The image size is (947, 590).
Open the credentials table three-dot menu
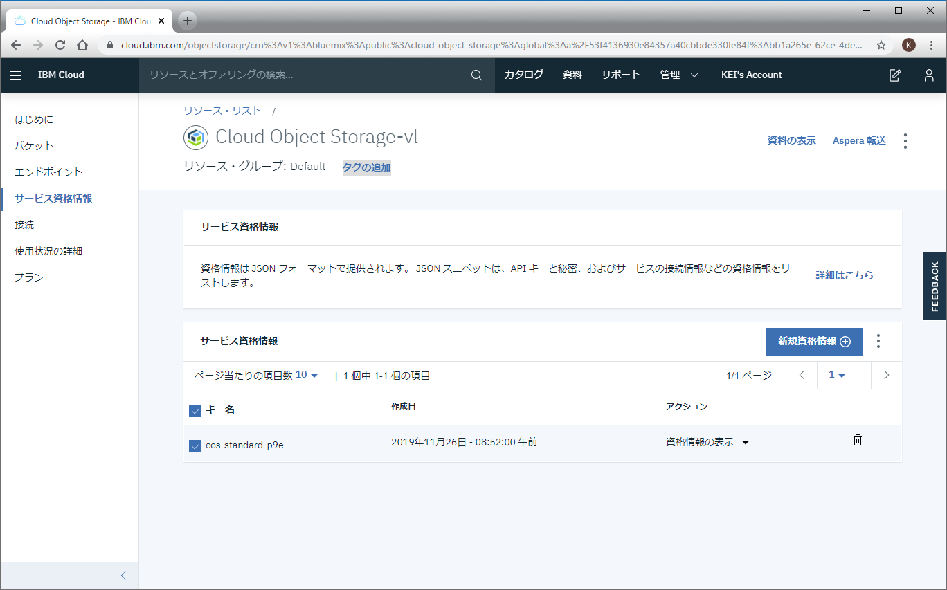pos(878,341)
